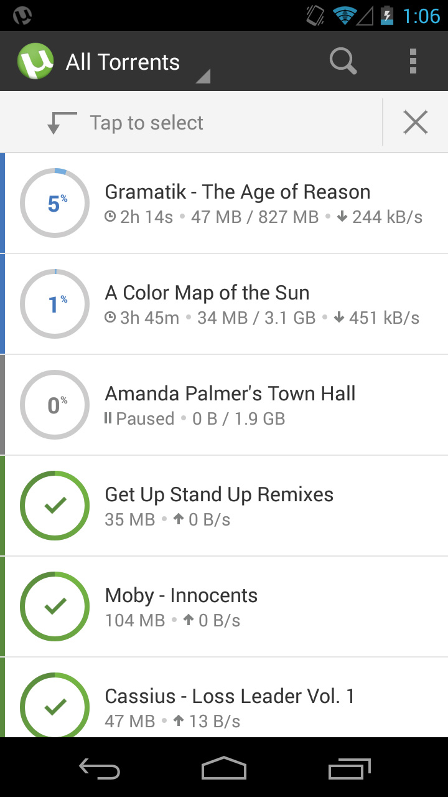448x797 pixels.
Task: Select the paused 0% progress circle
Action: pos(55,405)
